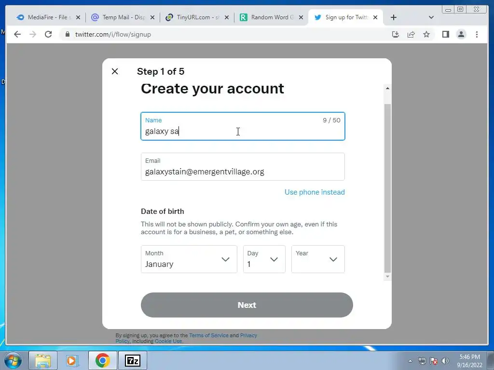
Task: Bookmark this page with the star icon
Action: (x=426, y=34)
